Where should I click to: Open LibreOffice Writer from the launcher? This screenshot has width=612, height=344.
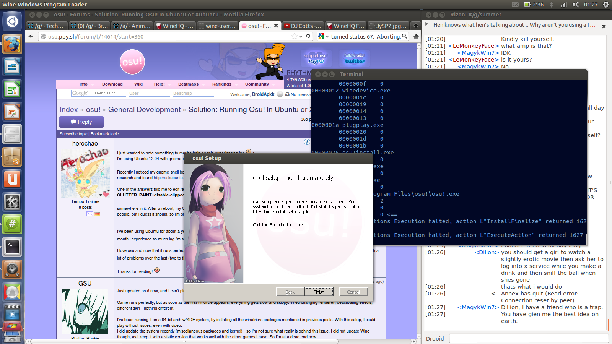click(12, 67)
